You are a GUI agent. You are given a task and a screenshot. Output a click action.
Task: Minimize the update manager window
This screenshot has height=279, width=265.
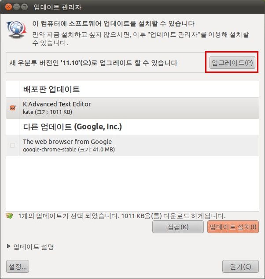(x=16, y=7)
